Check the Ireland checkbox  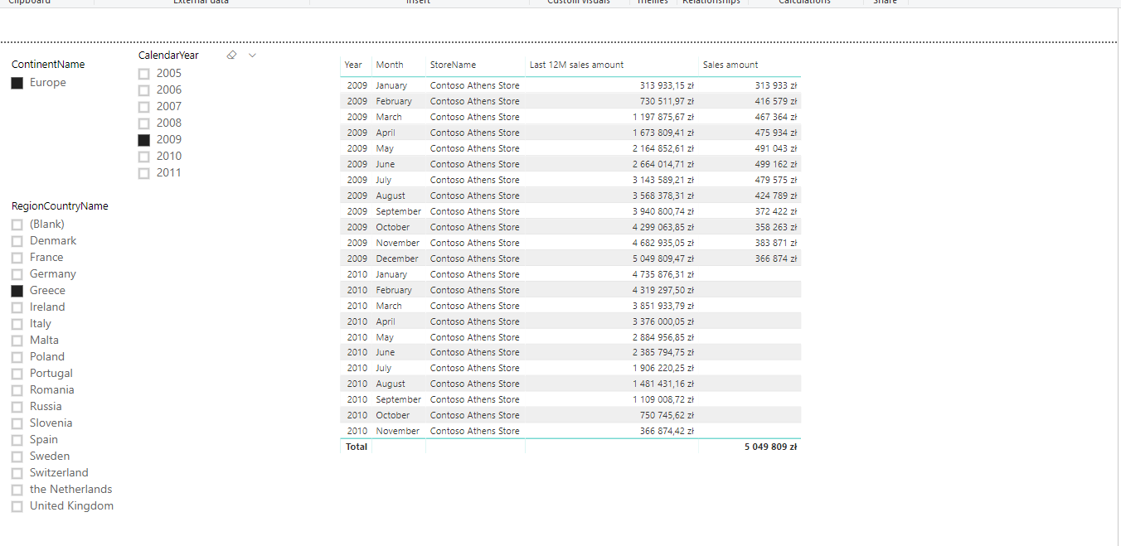[17, 307]
